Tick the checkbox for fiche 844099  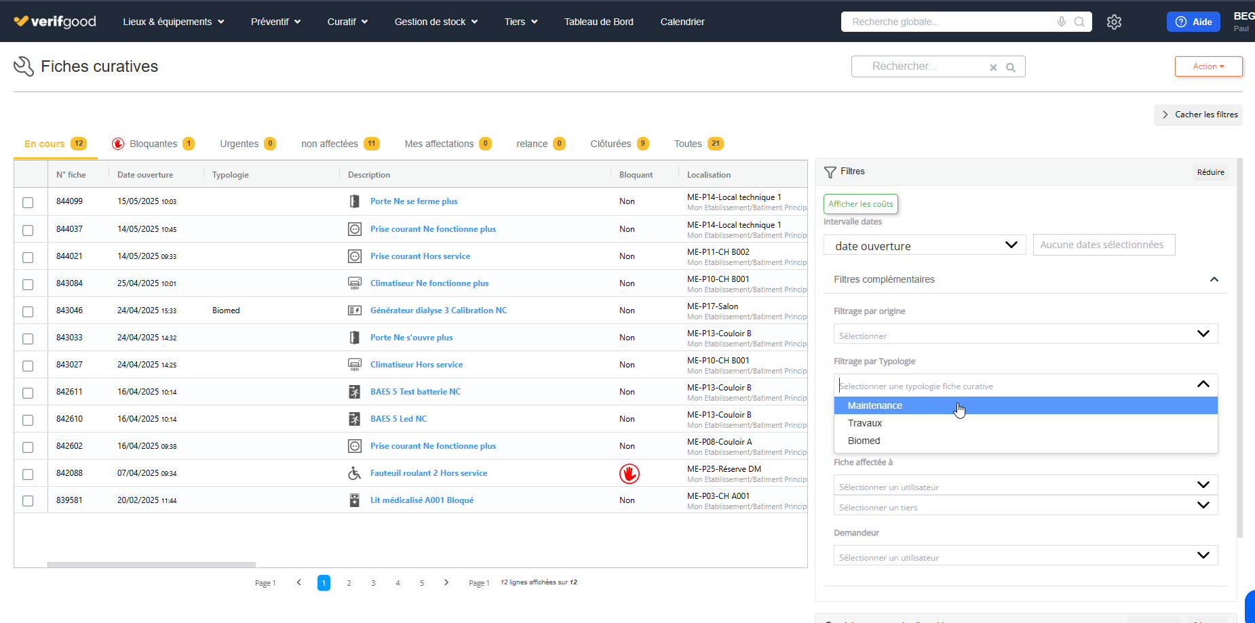click(x=28, y=203)
